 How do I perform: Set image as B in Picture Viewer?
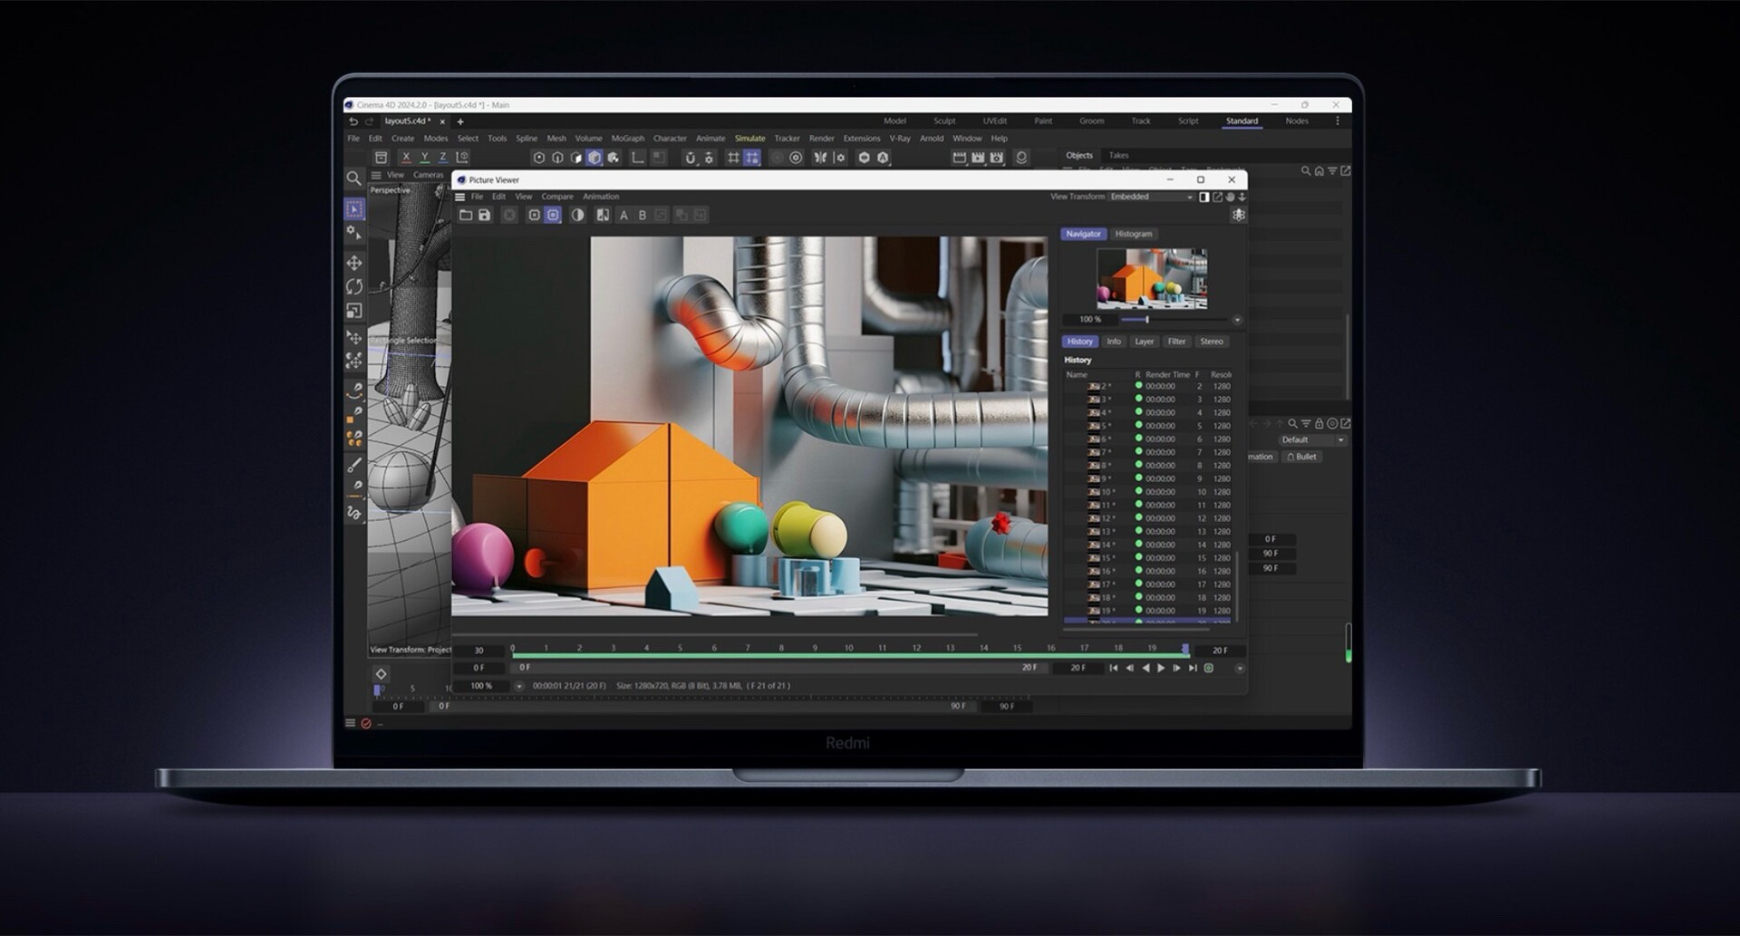coord(643,215)
